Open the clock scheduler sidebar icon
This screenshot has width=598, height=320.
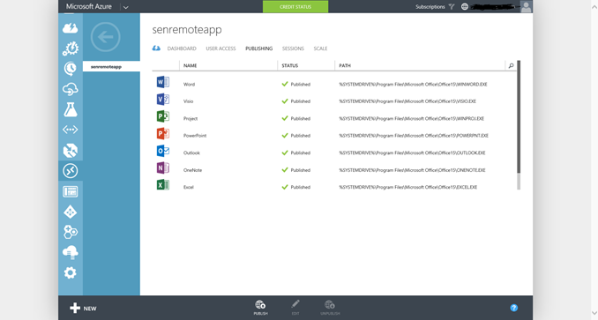pyautogui.click(x=71, y=69)
